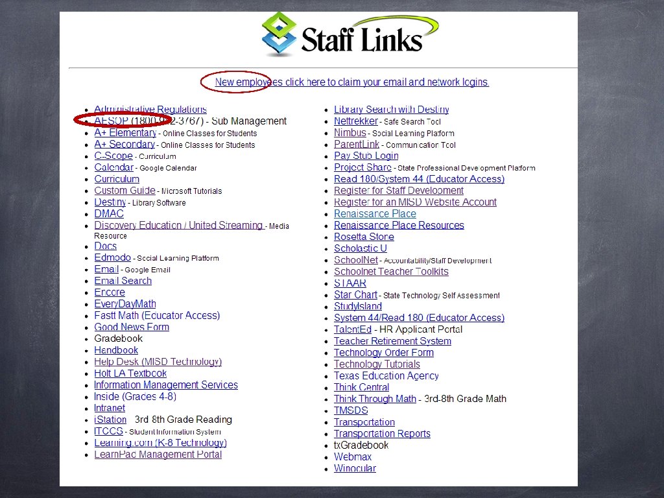664x498 pixels.
Task: Open iStation reading link
Action: pyautogui.click(x=110, y=420)
